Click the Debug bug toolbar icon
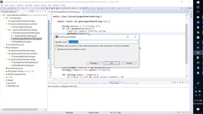Image resolution: width=203 pixels, height=114 pixels. tap(42, 8)
